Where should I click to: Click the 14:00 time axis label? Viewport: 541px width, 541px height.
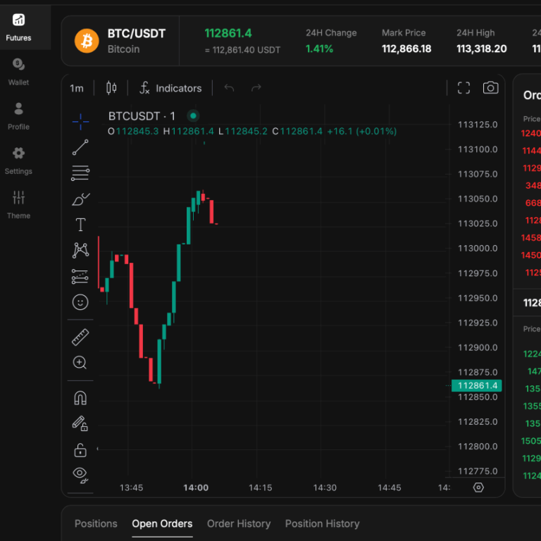click(196, 487)
